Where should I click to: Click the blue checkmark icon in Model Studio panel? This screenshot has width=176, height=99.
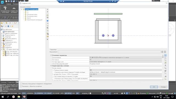click(8, 26)
